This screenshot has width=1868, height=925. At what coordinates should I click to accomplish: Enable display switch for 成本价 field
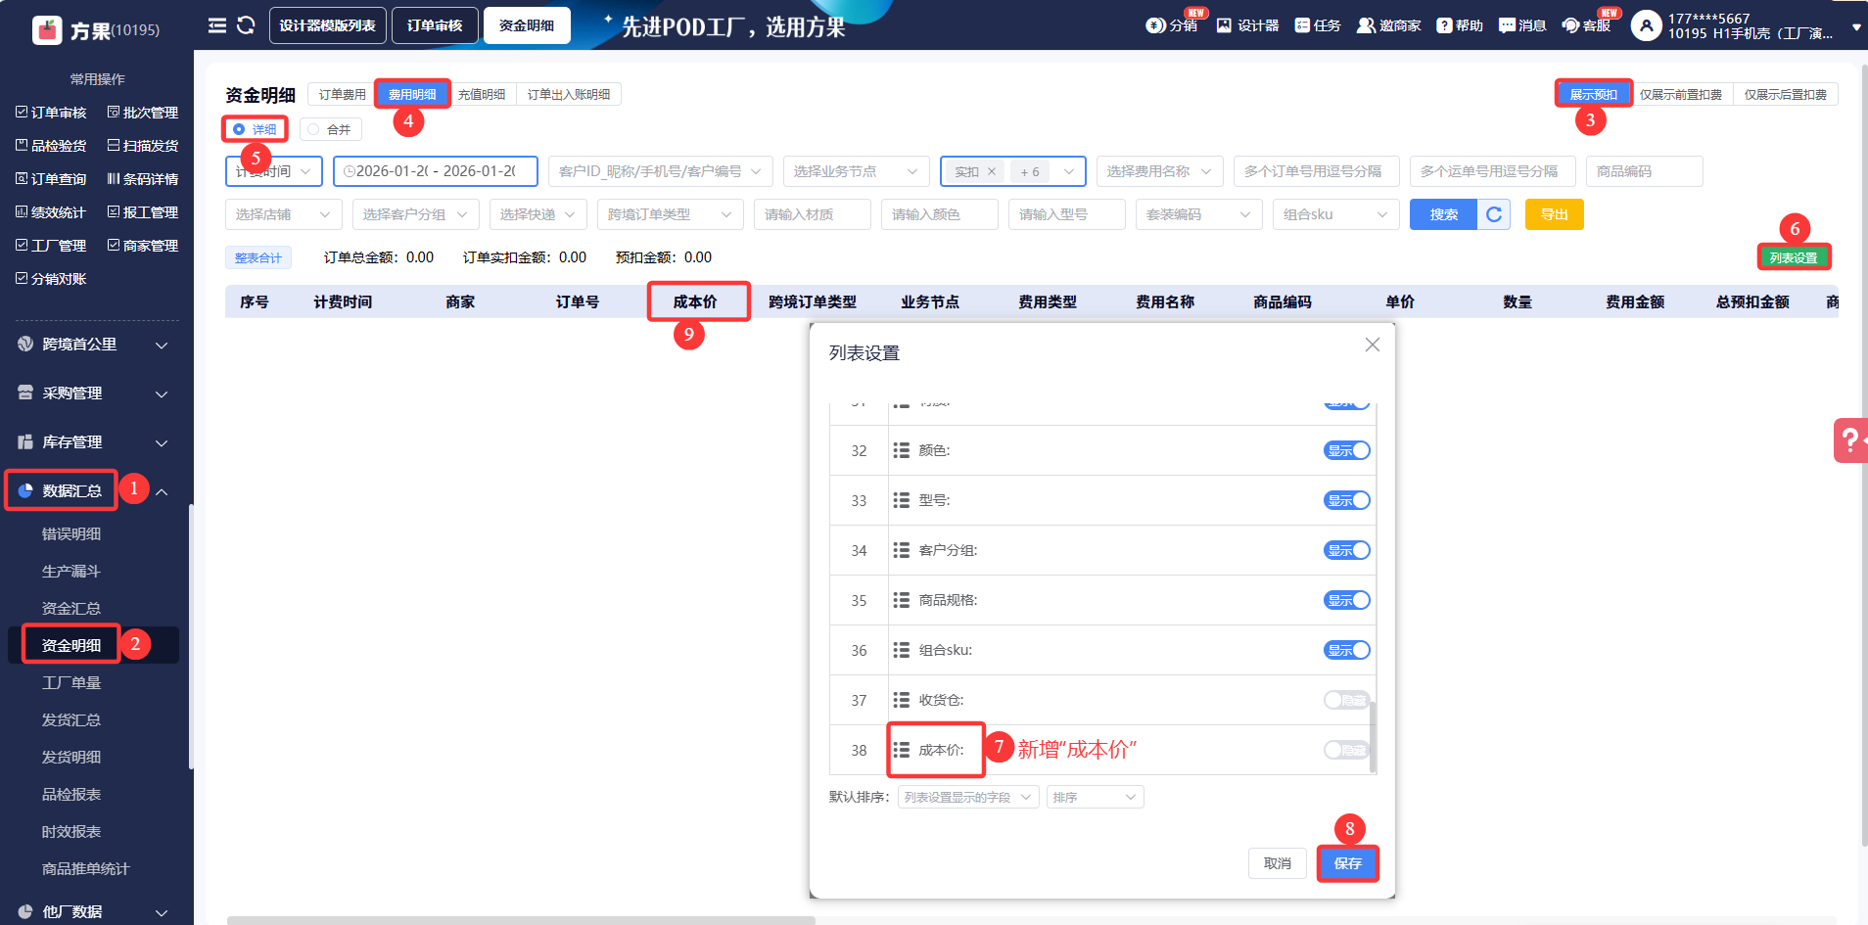point(1347,750)
